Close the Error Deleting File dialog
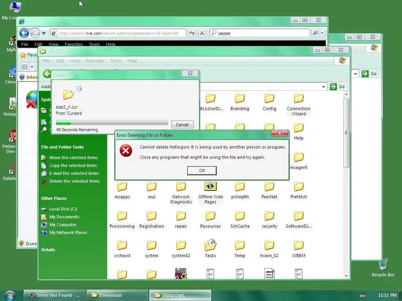This screenshot has height=301, width=402. (x=280, y=133)
